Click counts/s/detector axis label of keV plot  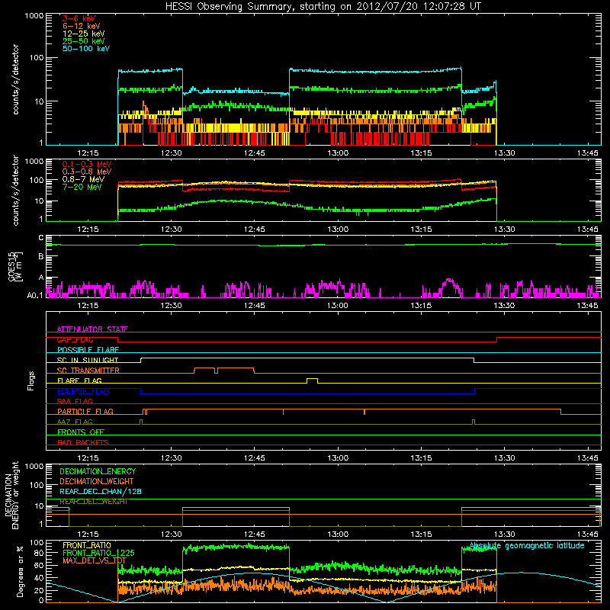click(15, 79)
